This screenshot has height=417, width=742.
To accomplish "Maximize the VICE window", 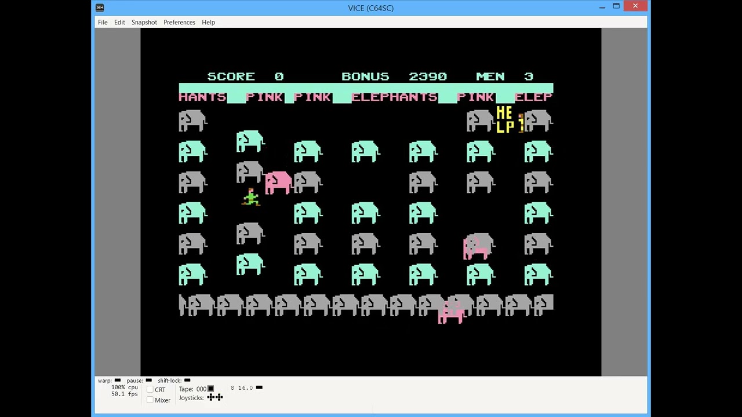I will pos(616,7).
